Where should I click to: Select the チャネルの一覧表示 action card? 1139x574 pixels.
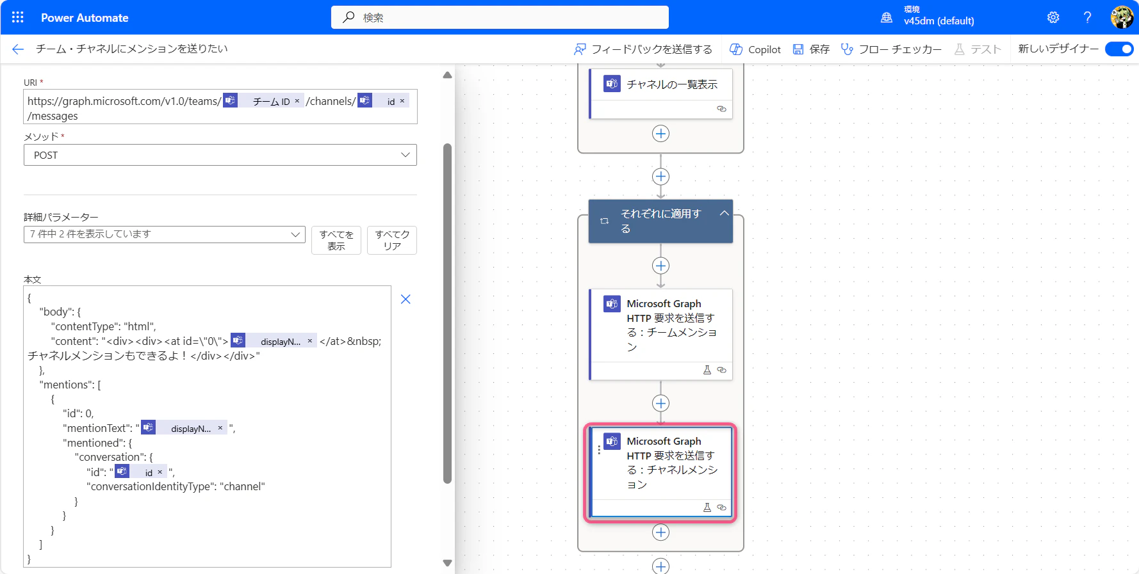click(660, 93)
